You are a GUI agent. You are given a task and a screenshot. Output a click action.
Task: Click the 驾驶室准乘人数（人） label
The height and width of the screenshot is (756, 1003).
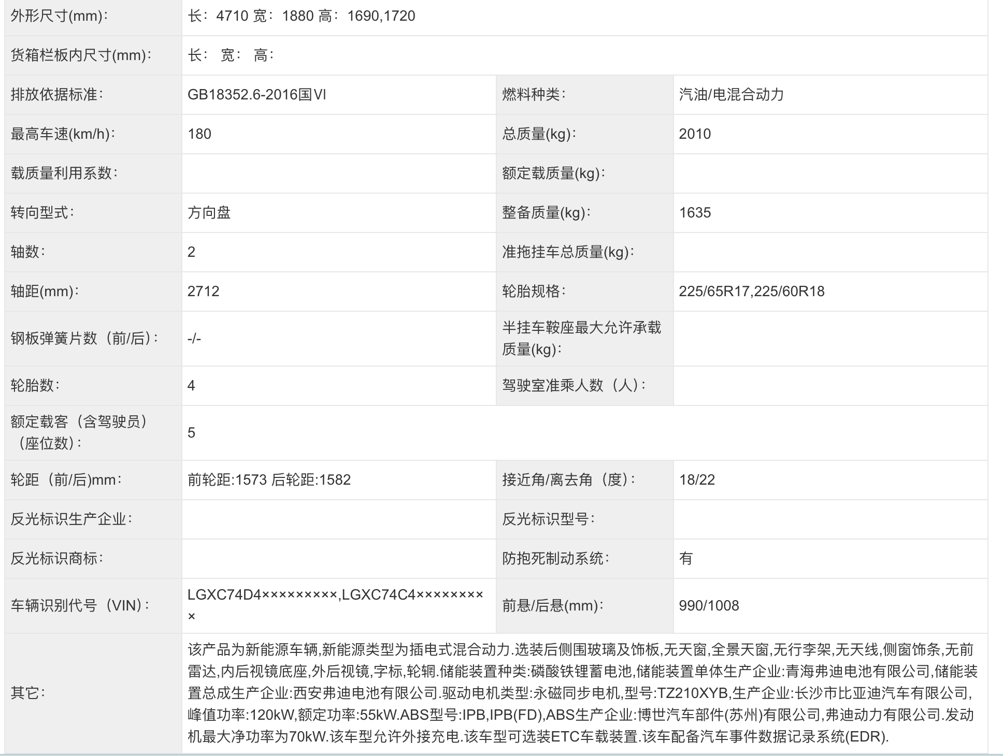pyautogui.click(x=575, y=386)
